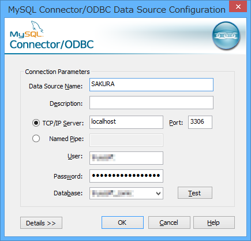The image size is (251, 241).
Task: Click the "Password:" label text
Action: tap(68, 176)
